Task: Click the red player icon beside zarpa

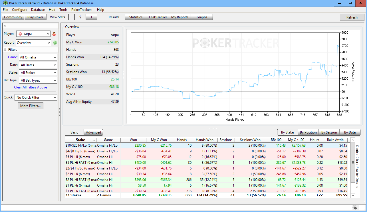Action: click(54, 34)
